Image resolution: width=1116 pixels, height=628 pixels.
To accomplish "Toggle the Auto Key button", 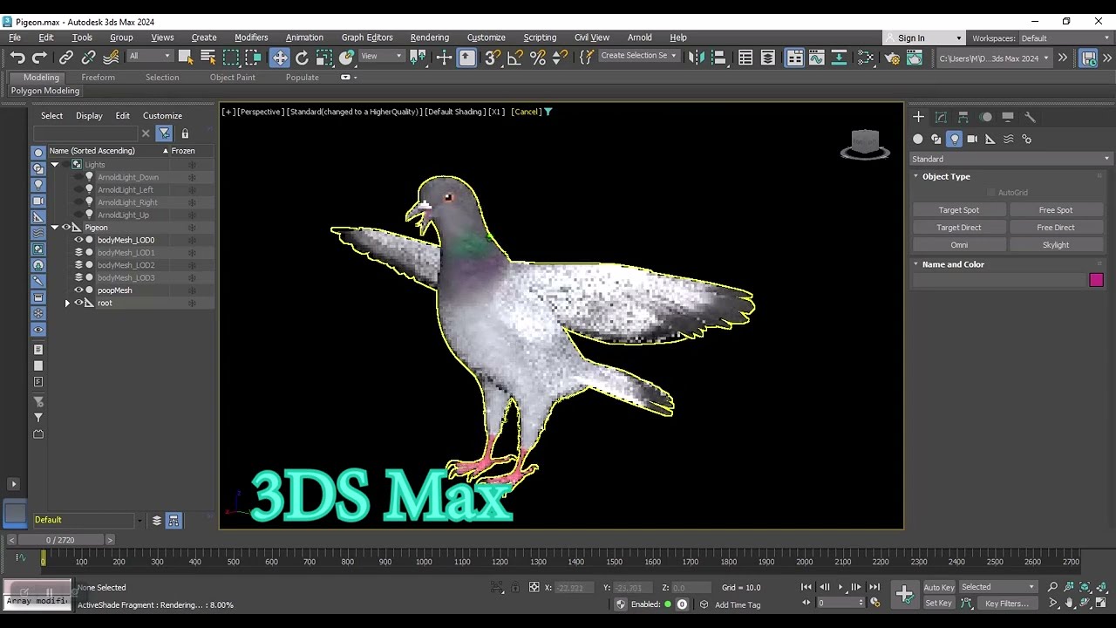I will pos(939,587).
